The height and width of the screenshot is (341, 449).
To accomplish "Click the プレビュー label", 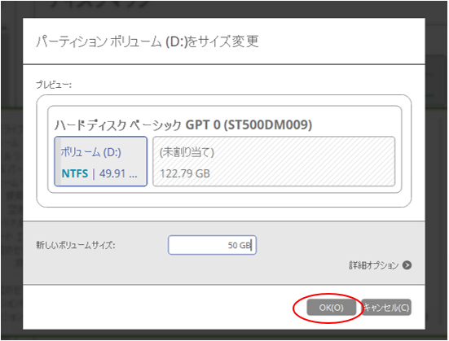I will coord(54,85).
